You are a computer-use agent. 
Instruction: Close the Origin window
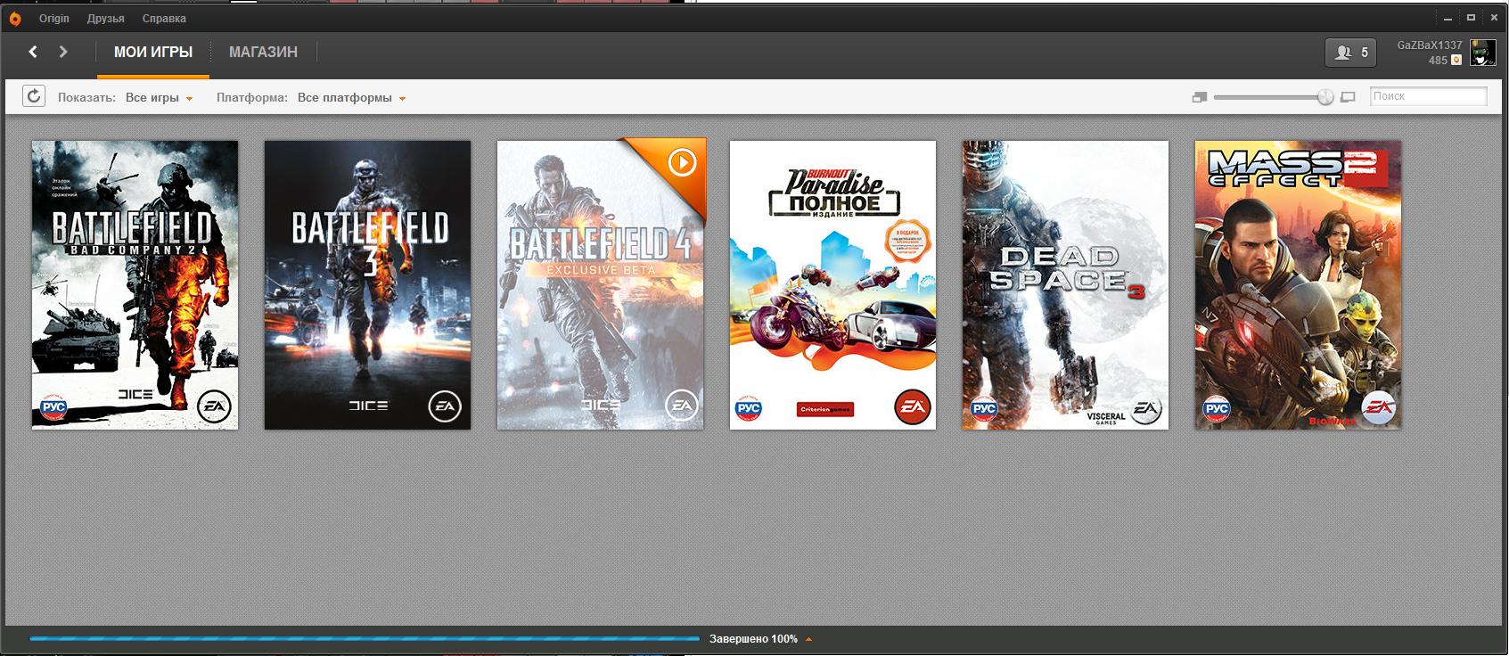(1493, 18)
